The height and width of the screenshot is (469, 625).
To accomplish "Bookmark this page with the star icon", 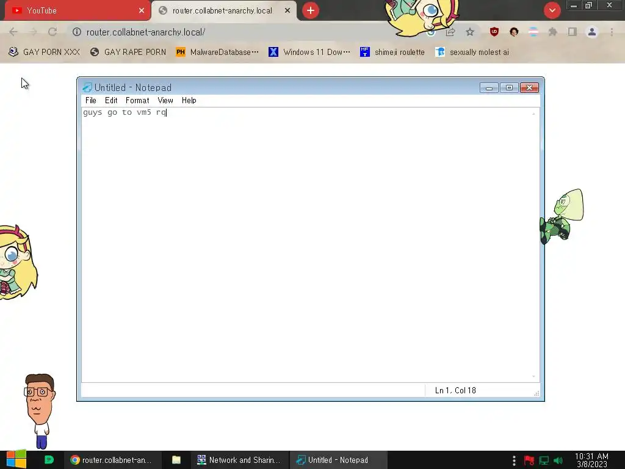I will [x=470, y=32].
